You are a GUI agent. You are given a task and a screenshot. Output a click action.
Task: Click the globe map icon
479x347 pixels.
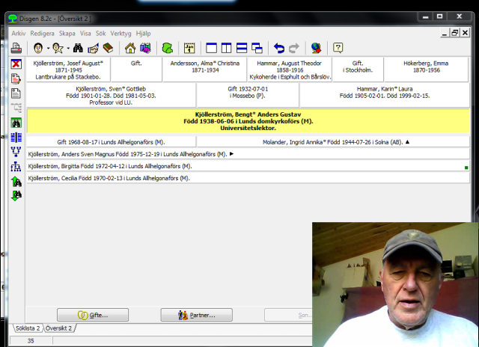click(x=316, y=48)
